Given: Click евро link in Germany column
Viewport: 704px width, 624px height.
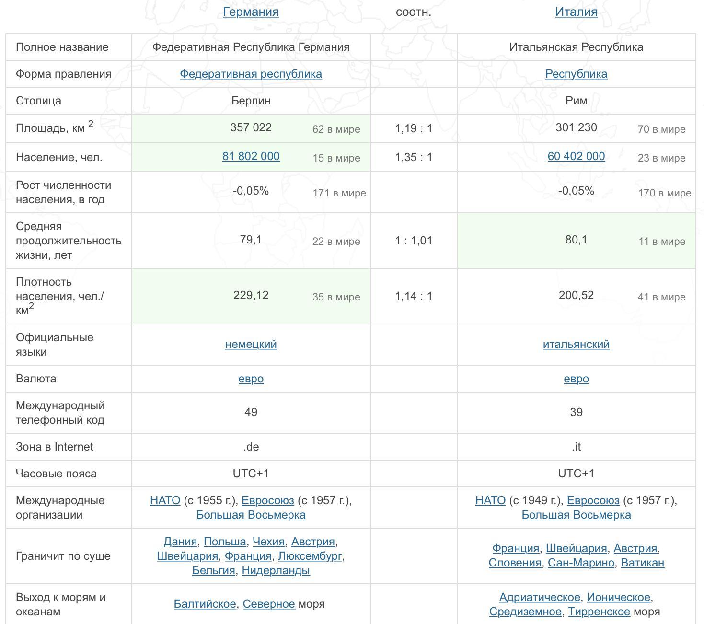Looking at the screenshot, I should (251, 379).
